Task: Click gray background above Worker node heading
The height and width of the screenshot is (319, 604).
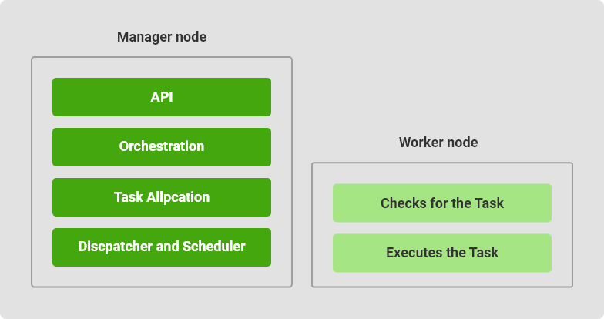Action: [438, 77]
